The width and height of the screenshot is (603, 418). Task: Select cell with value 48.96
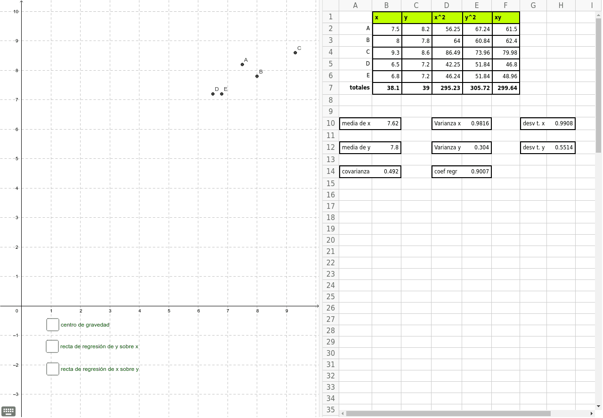506,76
